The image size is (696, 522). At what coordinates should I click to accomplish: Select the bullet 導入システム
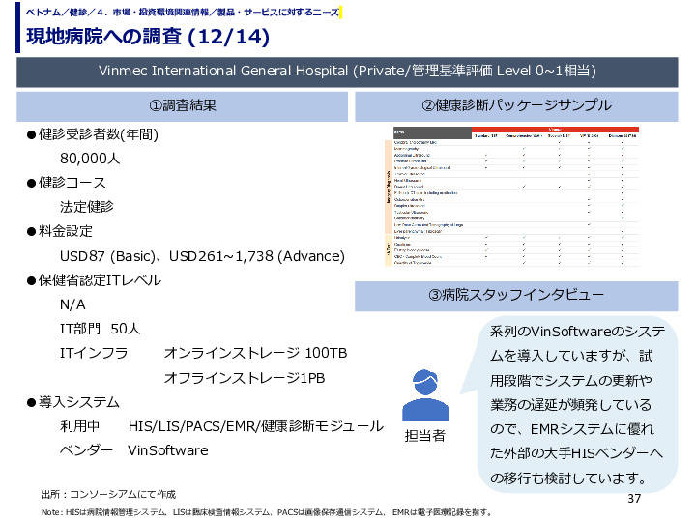[73, 402]
